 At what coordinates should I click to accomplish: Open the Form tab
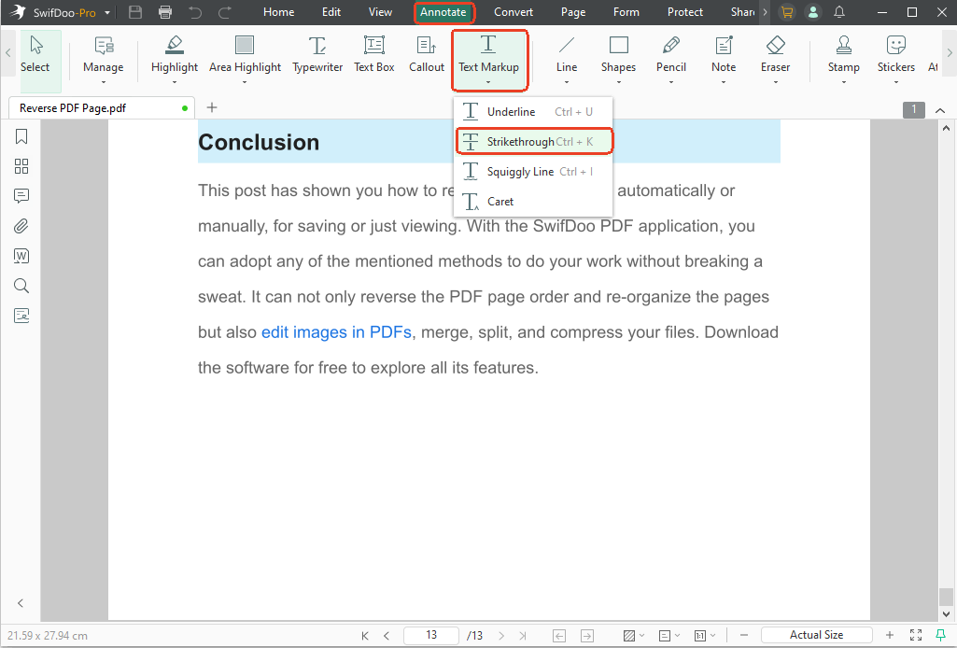pos(626,12)
